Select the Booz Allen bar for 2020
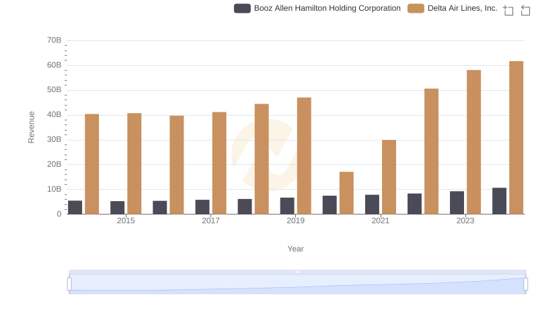Screen dimensions: 538x310 (330, 205)
